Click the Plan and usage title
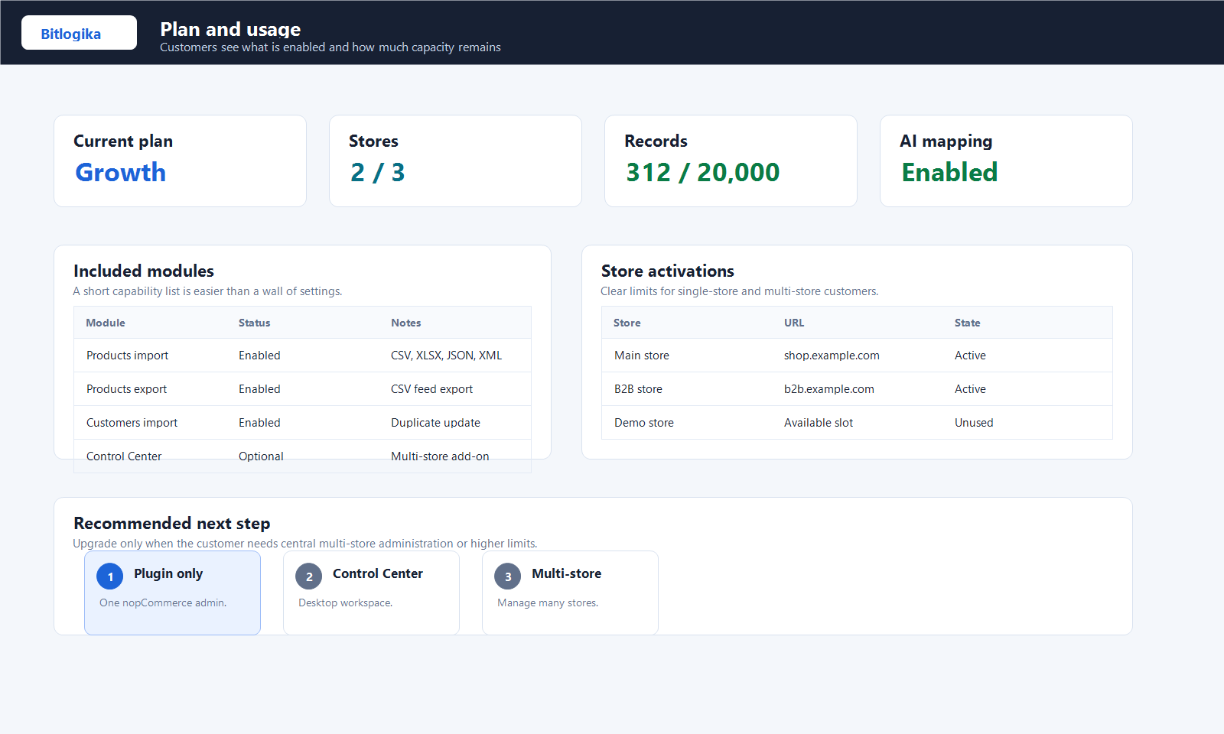The width and height of the screenshot is (1224, 734). (x=230, y=29)
